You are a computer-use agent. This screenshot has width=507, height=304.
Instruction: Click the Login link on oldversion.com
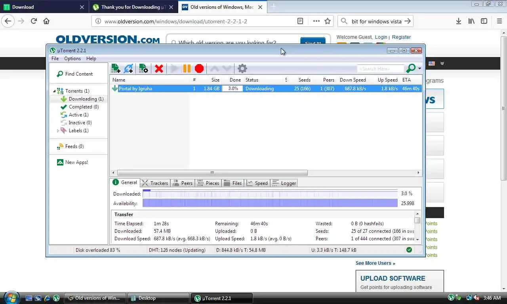coord(381,37)
